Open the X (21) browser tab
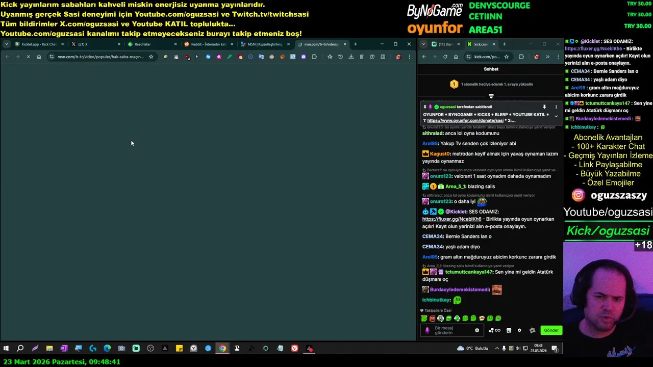 click(x=95, y=44)
